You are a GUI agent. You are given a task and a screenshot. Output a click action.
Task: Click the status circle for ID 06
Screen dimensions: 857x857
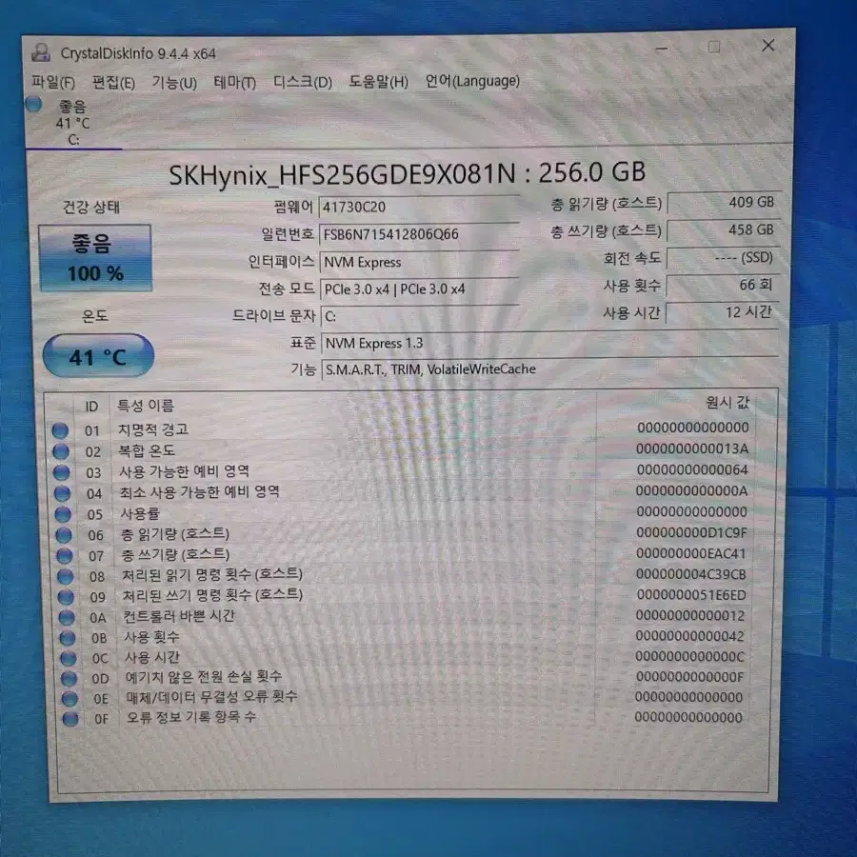64,535
